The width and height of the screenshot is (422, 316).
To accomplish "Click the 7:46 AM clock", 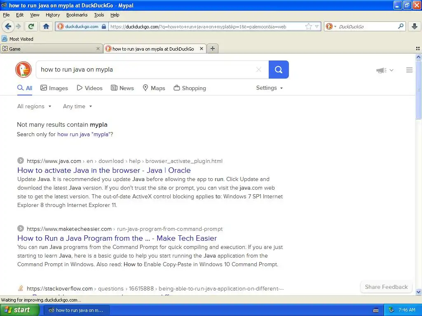I will coord(407,310).
